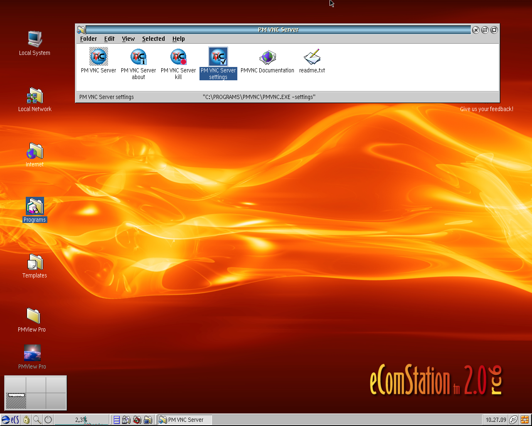Click the window system menu icon in title bar

81,30
